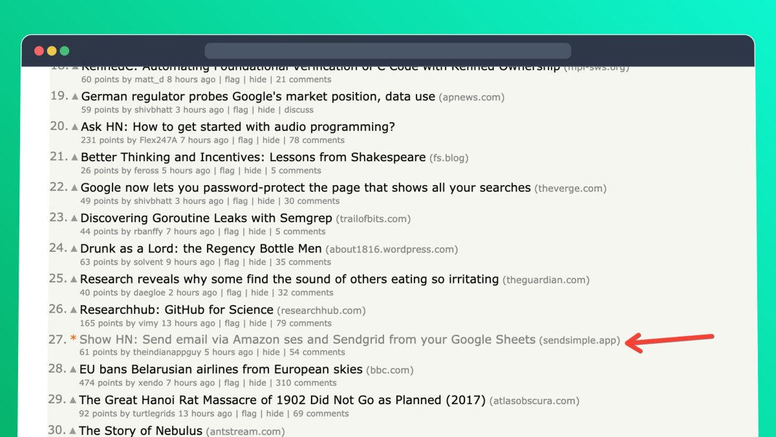Screen dimensions: 776x437
Task: View 310 comments on Belarusian airlines story
Action: click(x=306, y=383)
